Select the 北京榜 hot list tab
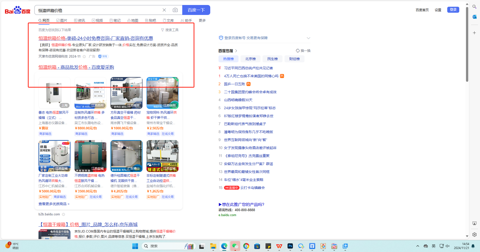 (250, 59)
